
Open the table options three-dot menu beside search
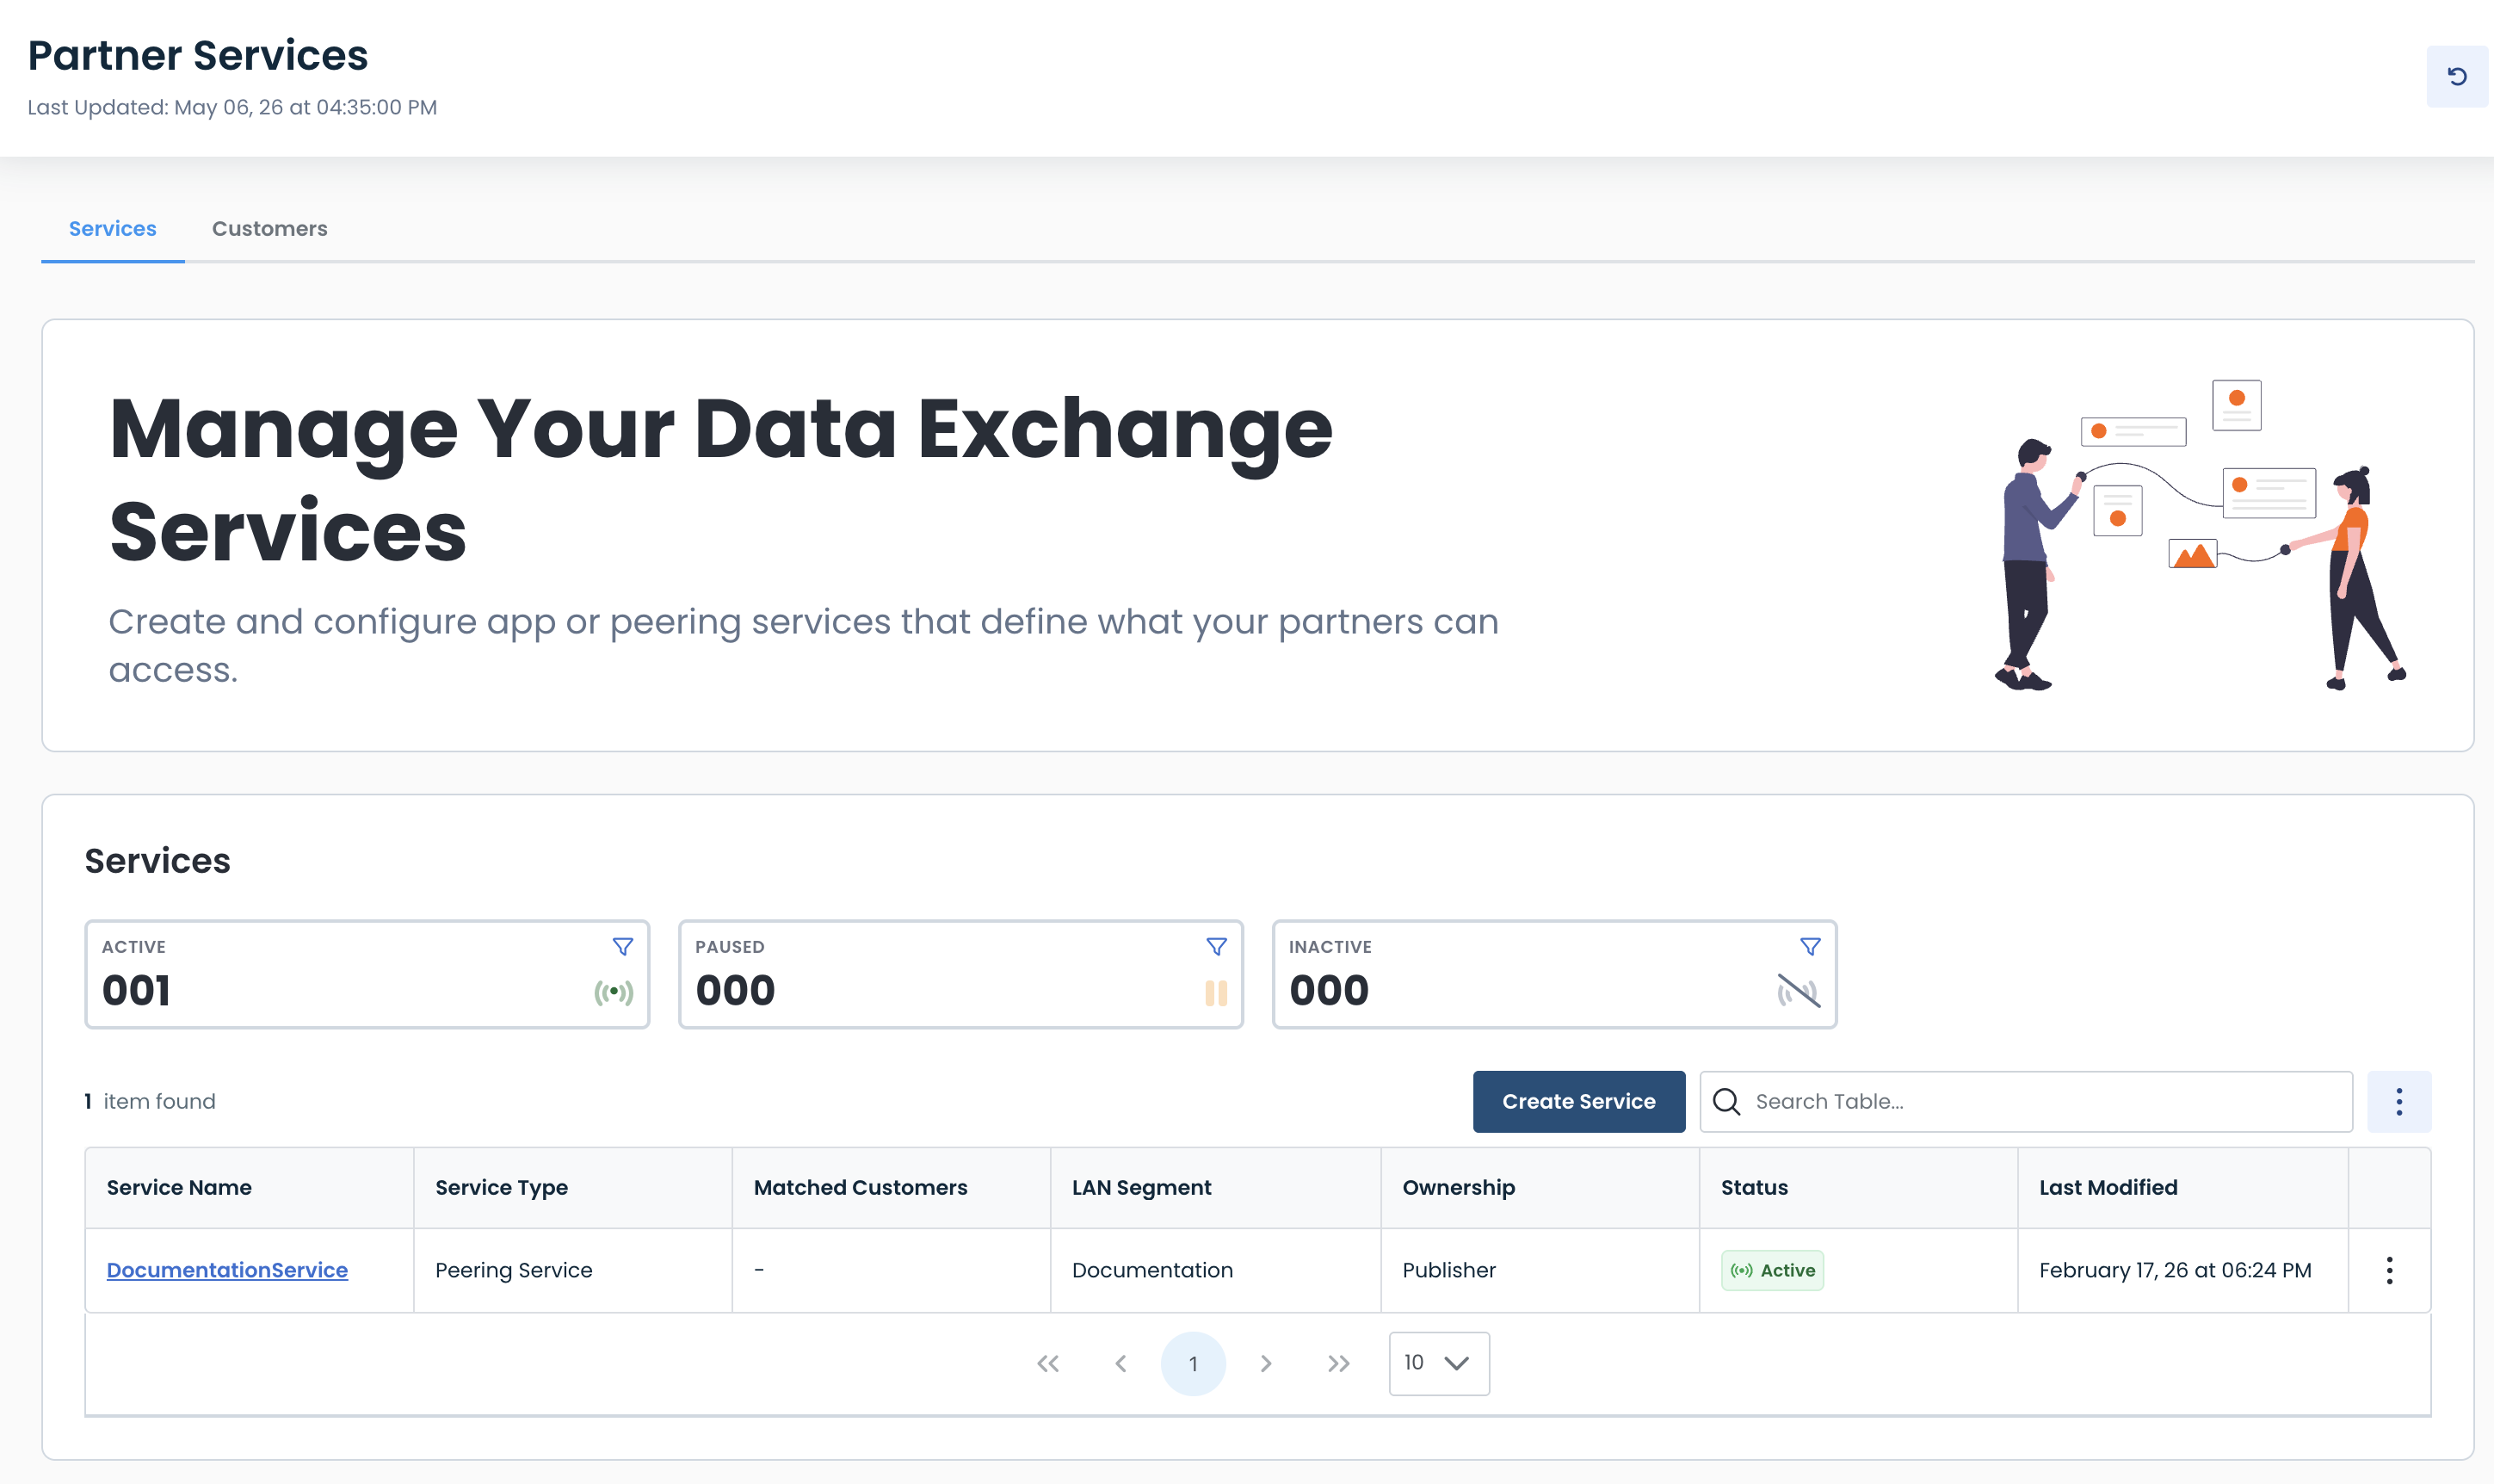pos(2398,1101)
